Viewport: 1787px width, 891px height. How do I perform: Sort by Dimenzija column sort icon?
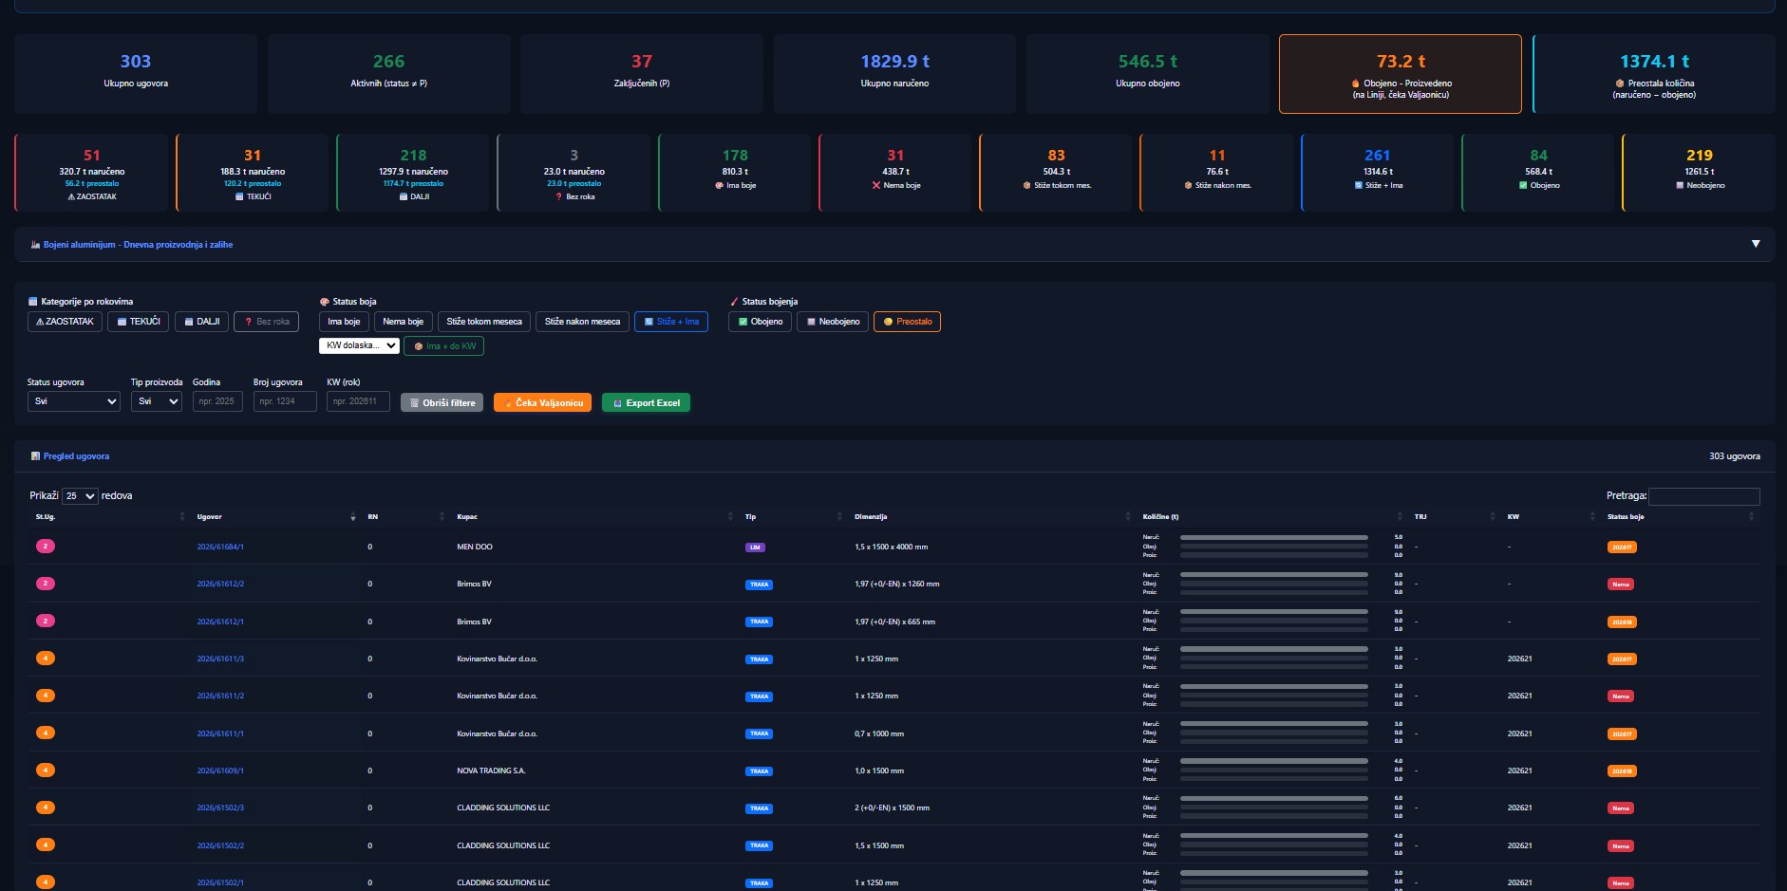click(x=1127, y=517)
